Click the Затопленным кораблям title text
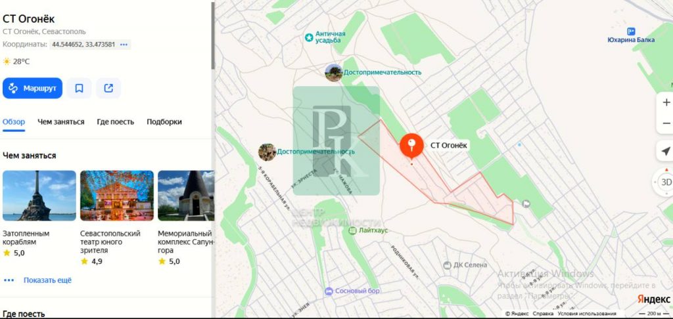The width and height of the screenshot is (673, 319). tap(26, 238)
